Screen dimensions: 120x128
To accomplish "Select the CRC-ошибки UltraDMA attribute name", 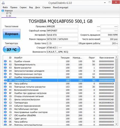I will tap(25, 115).
